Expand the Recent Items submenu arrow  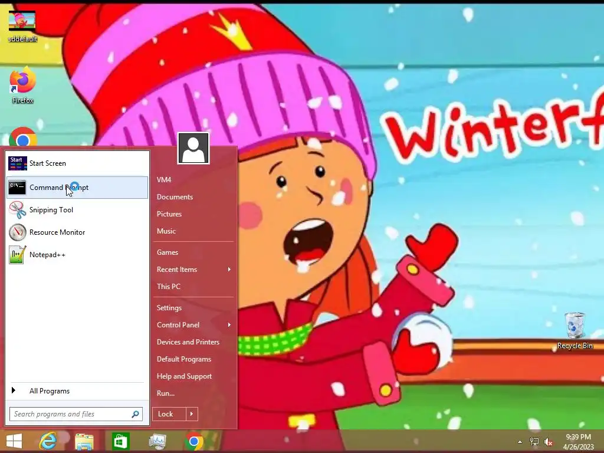[x=229, y=269]
